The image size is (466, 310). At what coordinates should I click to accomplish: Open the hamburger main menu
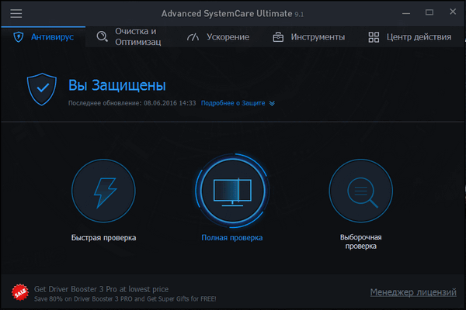(16, 13)
